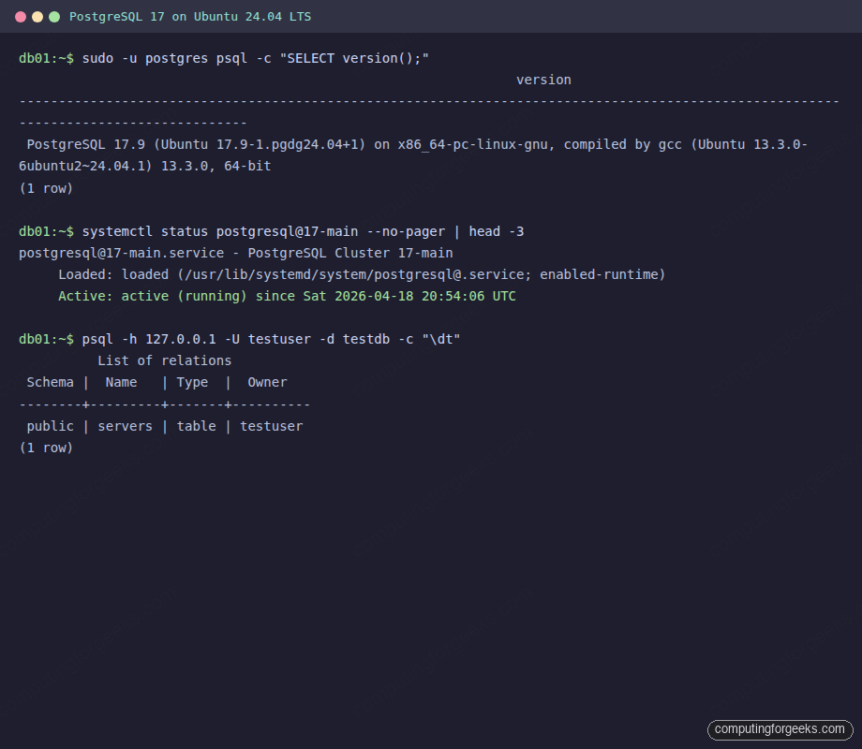Click the 'Loaded: loaded' service line
Viewport: 862px width, 749px height.
tap(362, 274)
